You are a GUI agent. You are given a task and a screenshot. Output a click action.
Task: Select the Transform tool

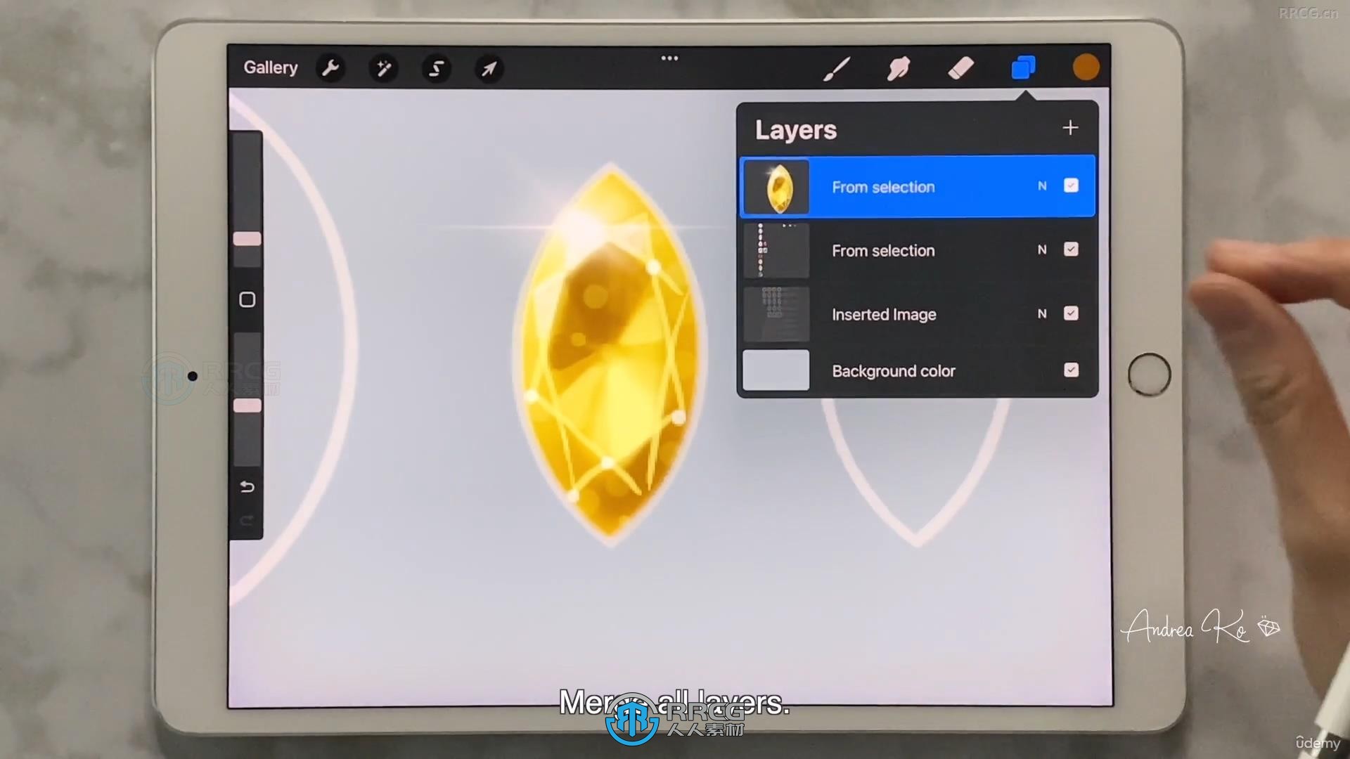click(489, 67)
